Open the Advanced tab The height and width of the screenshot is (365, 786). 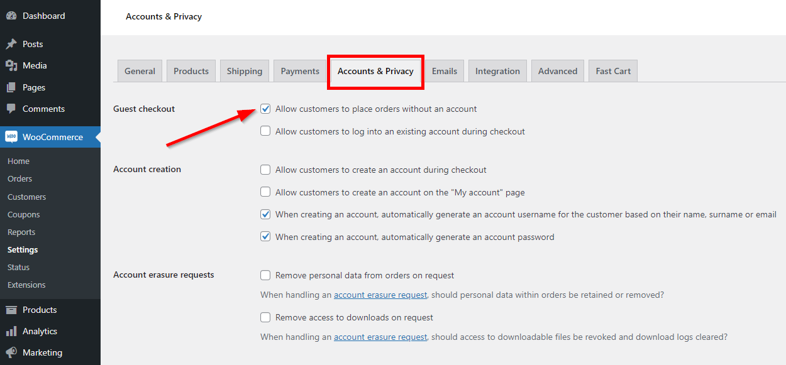[558, 71]
